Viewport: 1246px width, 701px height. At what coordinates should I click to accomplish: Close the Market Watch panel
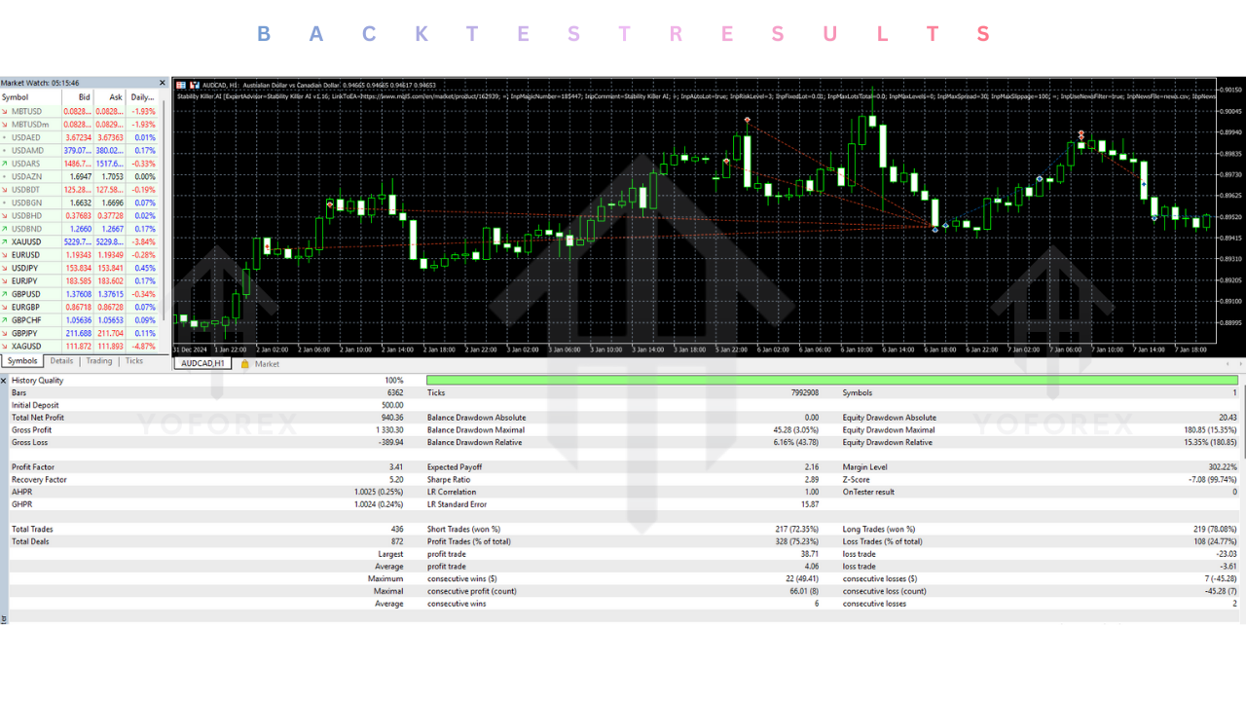162,83
